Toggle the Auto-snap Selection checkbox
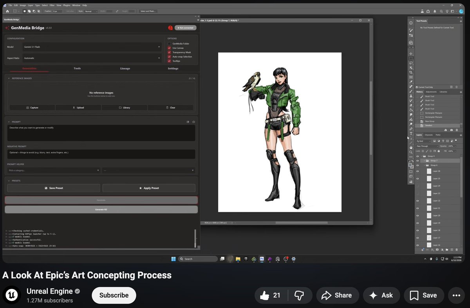The image size is (470, 308). click(169, 57)
